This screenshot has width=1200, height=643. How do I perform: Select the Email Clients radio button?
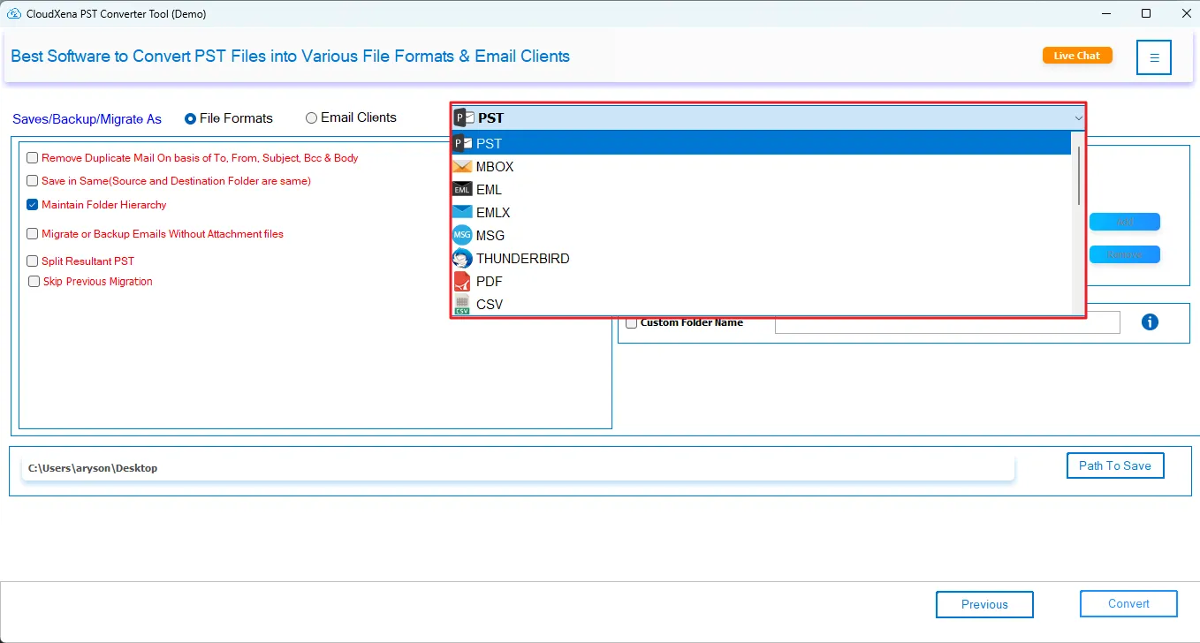pos(311,118)
